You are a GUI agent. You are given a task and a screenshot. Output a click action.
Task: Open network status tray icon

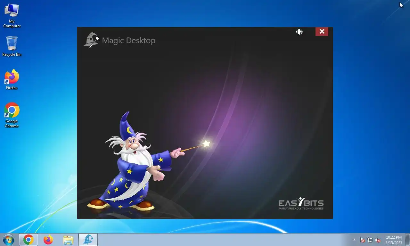(370, 240)
